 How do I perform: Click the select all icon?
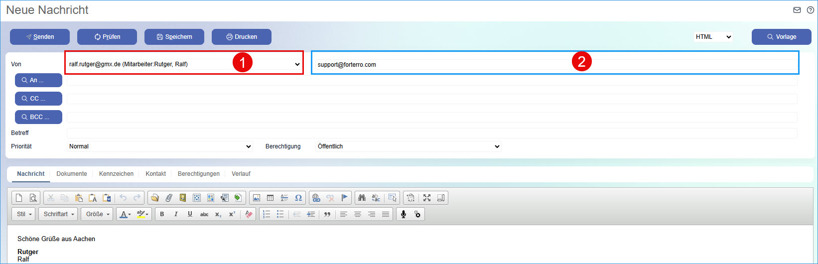393,198
